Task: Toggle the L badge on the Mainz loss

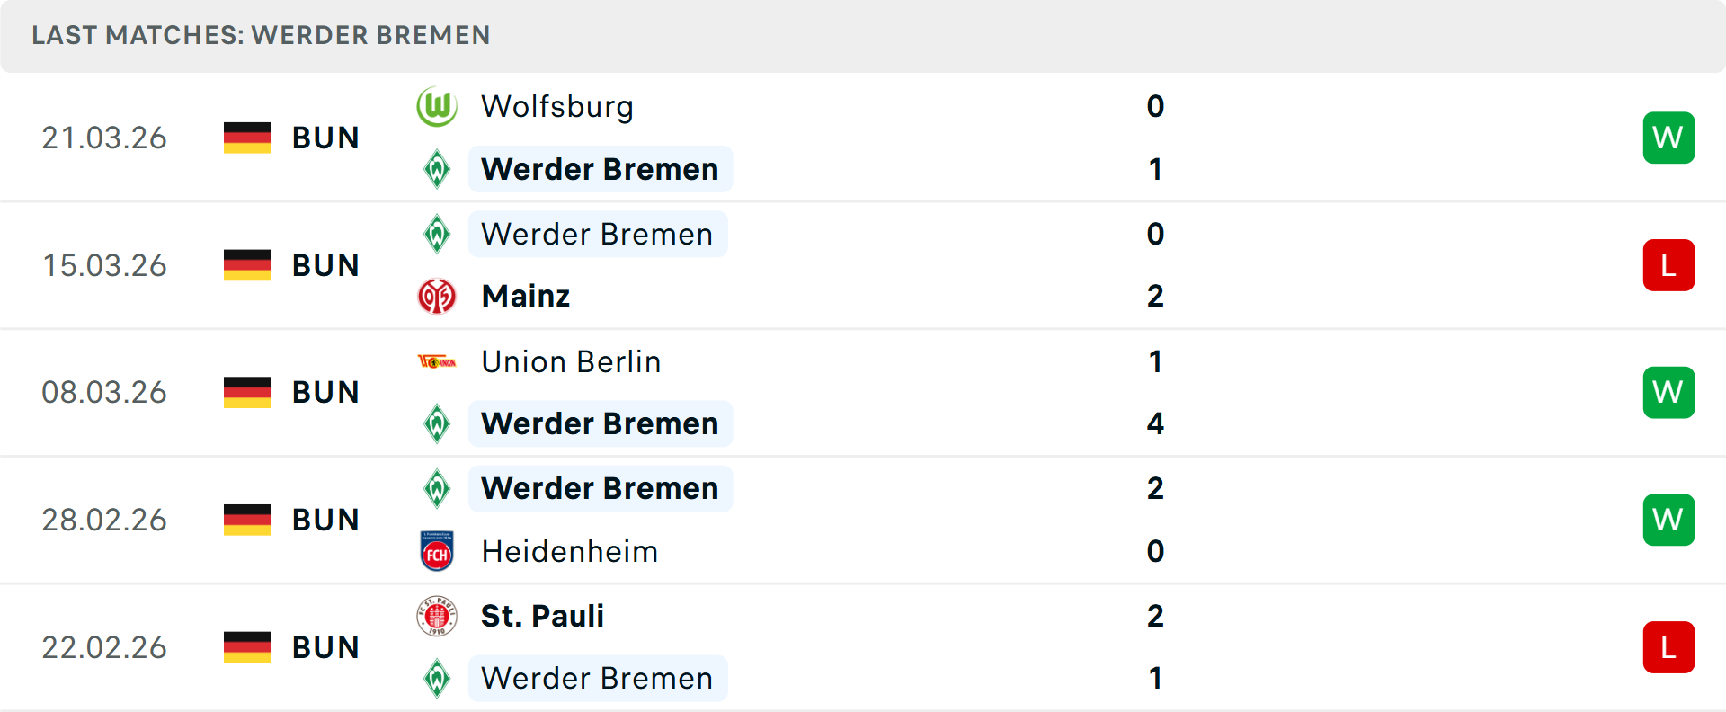Action: [1668, 264]
